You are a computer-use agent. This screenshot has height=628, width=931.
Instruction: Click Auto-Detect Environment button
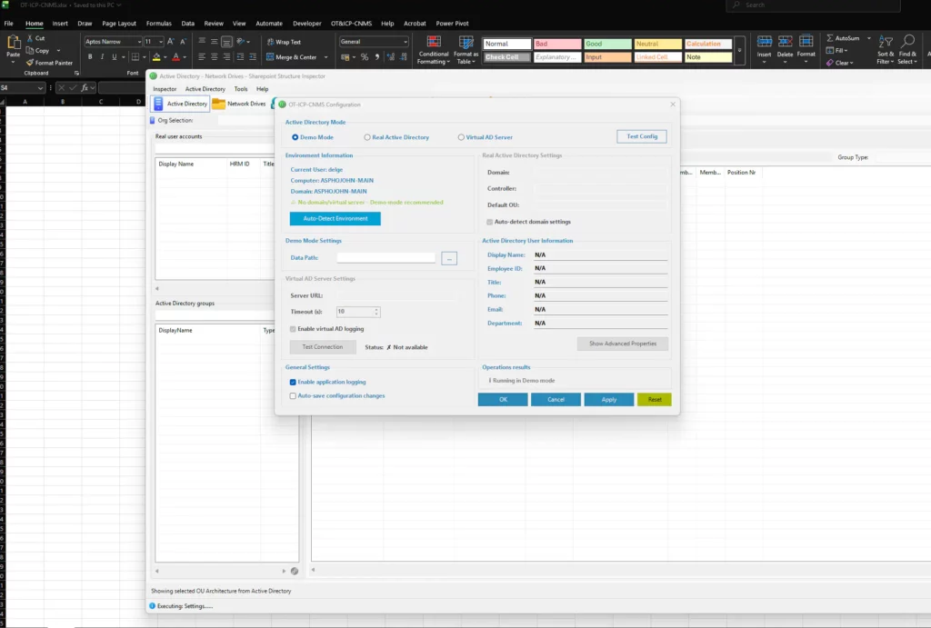tap(335, 218)
